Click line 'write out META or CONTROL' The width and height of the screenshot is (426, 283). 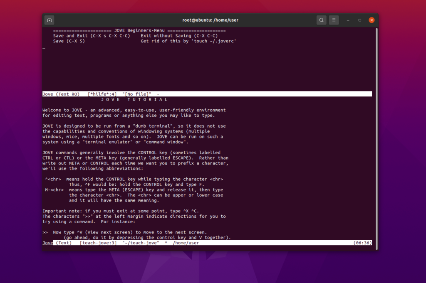(135, 163)
